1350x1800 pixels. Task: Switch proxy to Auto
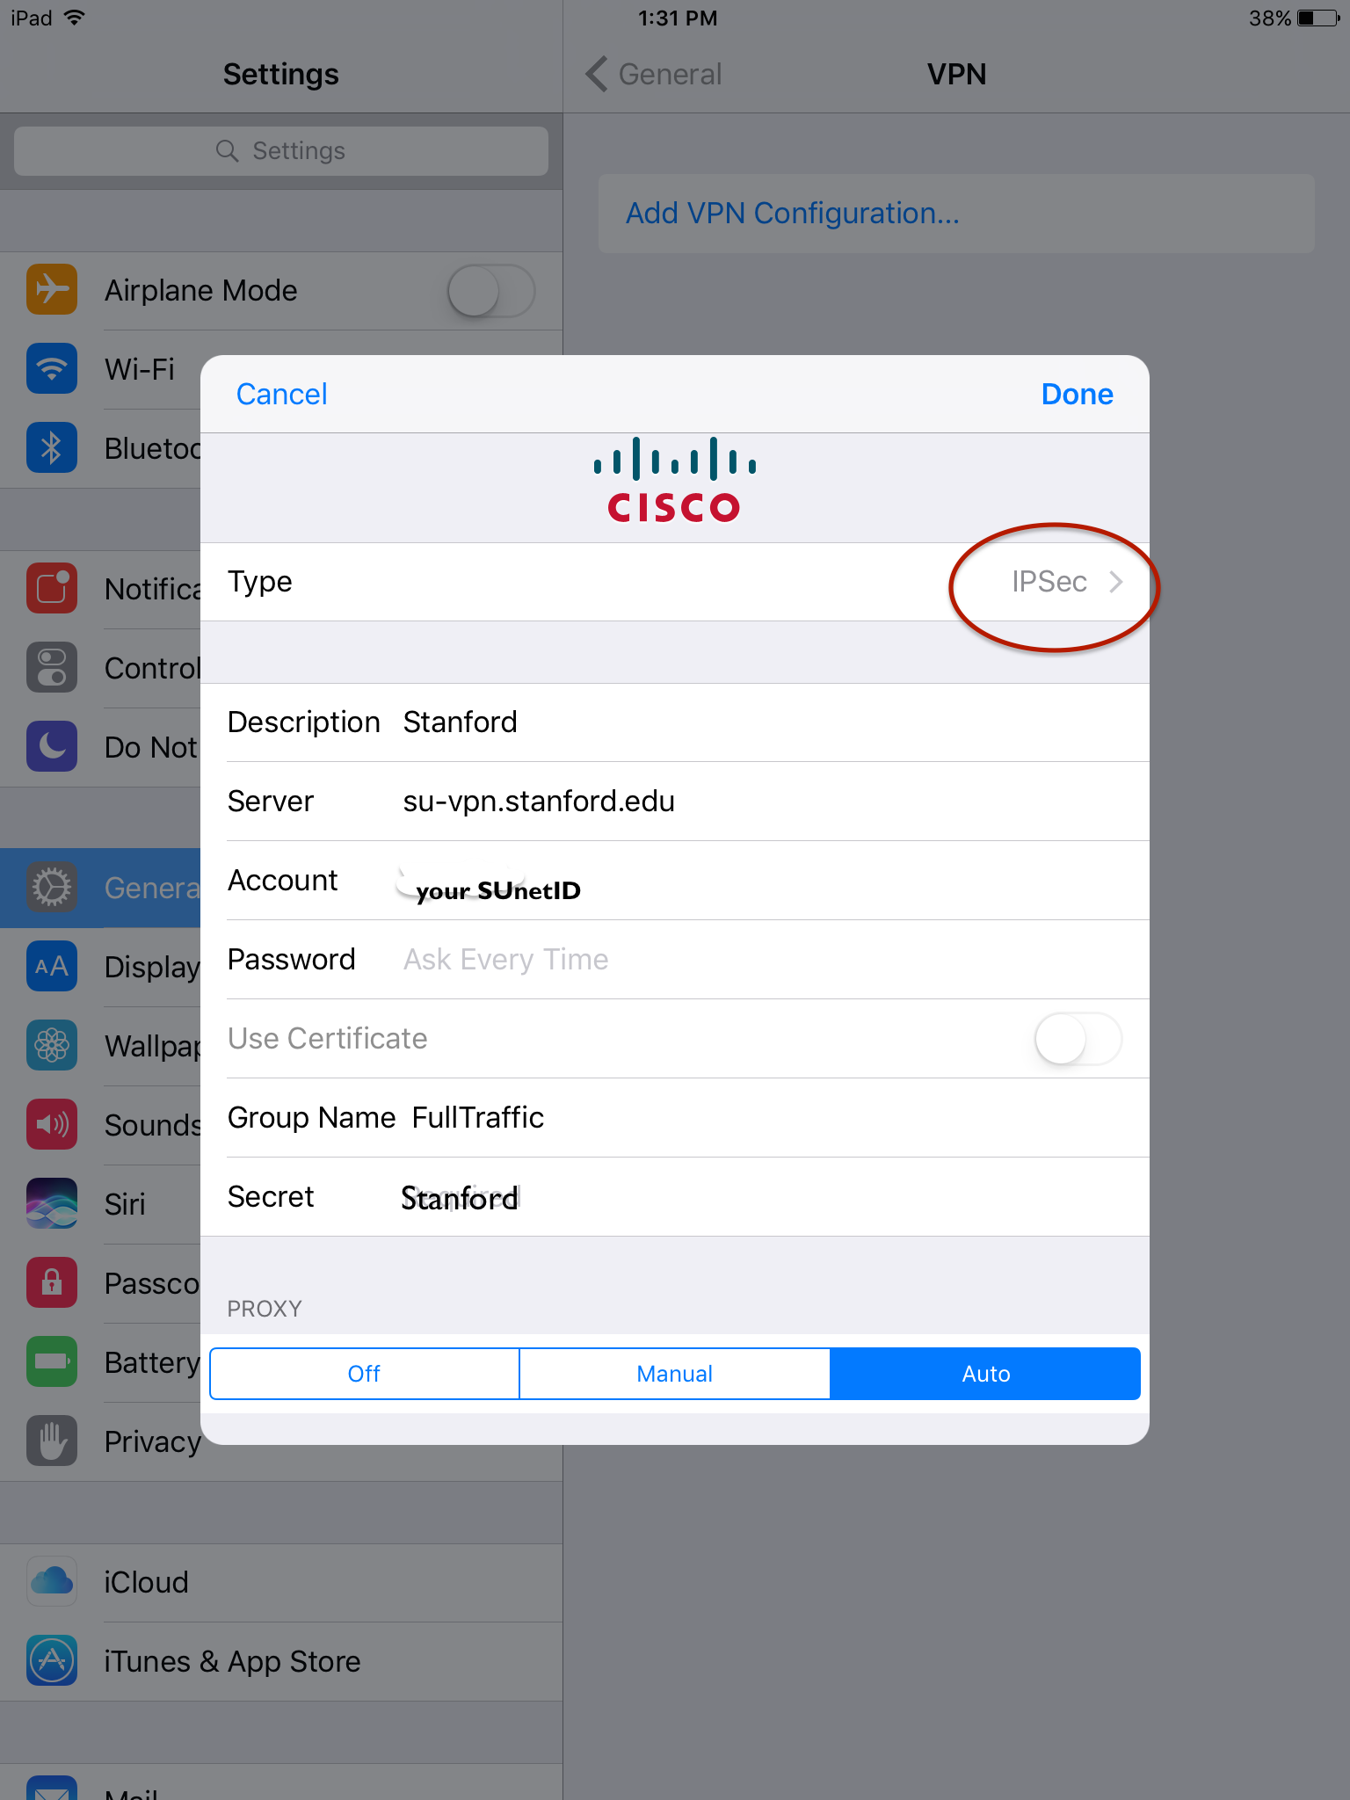coord(985,1374)
